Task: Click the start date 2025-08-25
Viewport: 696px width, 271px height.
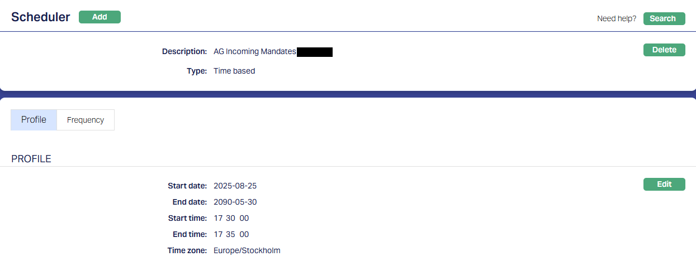Action: click(235, 186)
